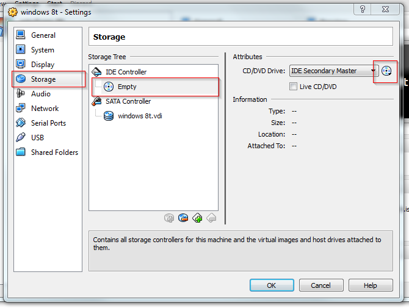Click the General monitor icon in sidebar

click(x=21, y=35)
